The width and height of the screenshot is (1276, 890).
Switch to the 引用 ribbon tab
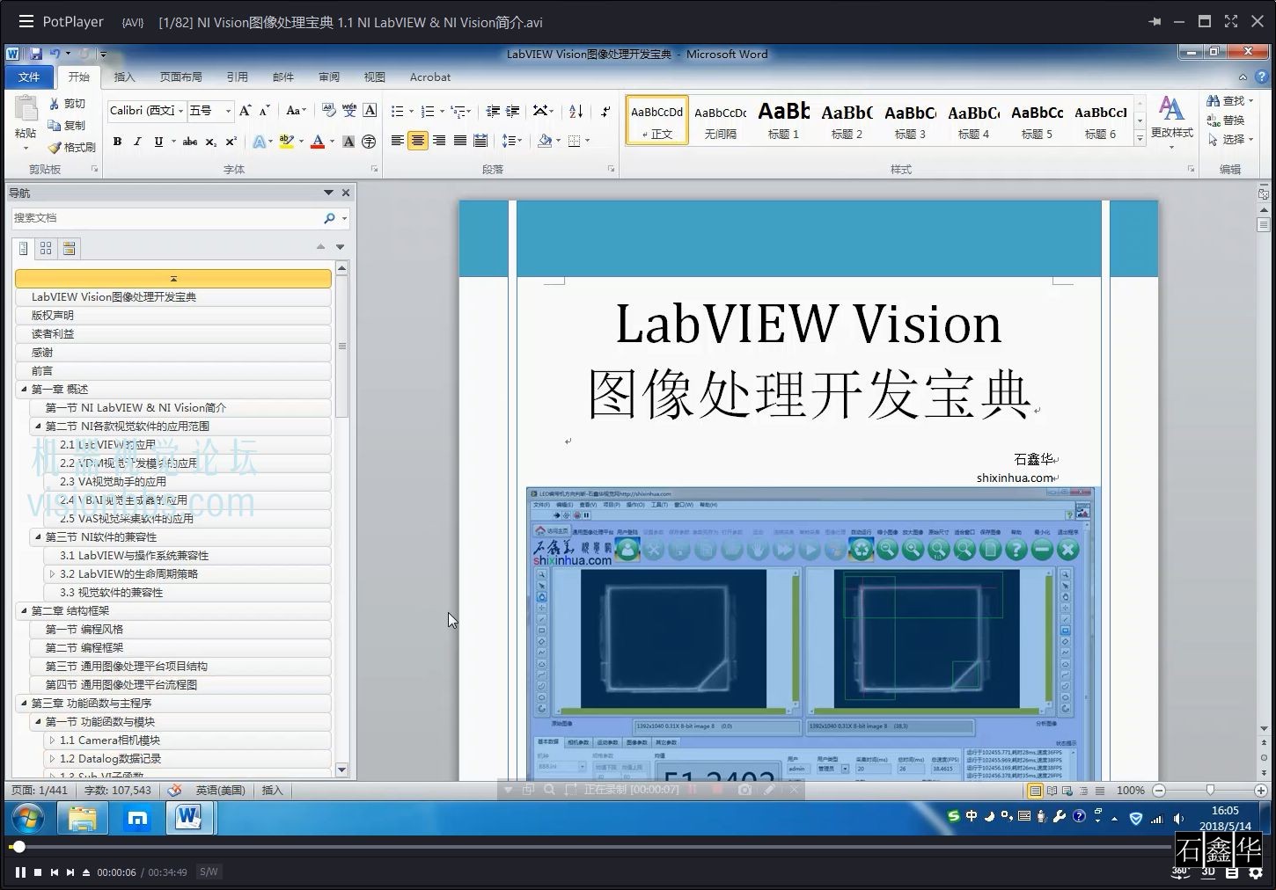click(x=238, y=77)
